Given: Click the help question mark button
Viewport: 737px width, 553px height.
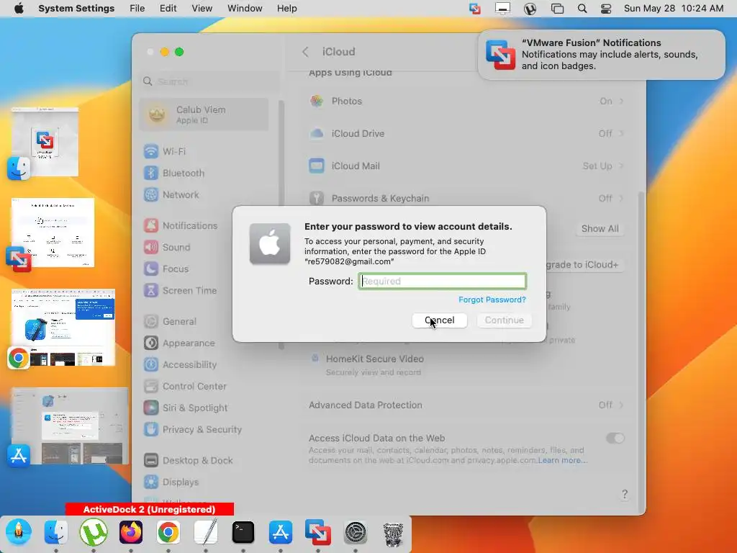Looking at the screenshot, I should point(624,494).
